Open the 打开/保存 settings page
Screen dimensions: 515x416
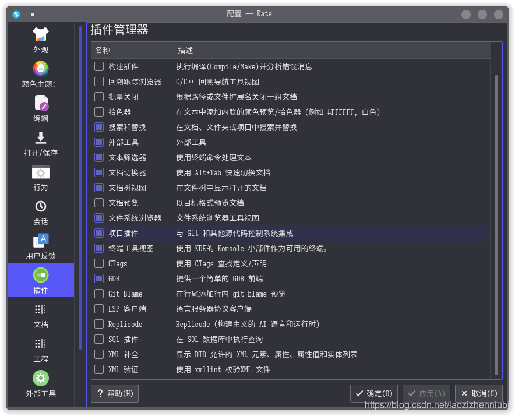(x=41, y=143)
